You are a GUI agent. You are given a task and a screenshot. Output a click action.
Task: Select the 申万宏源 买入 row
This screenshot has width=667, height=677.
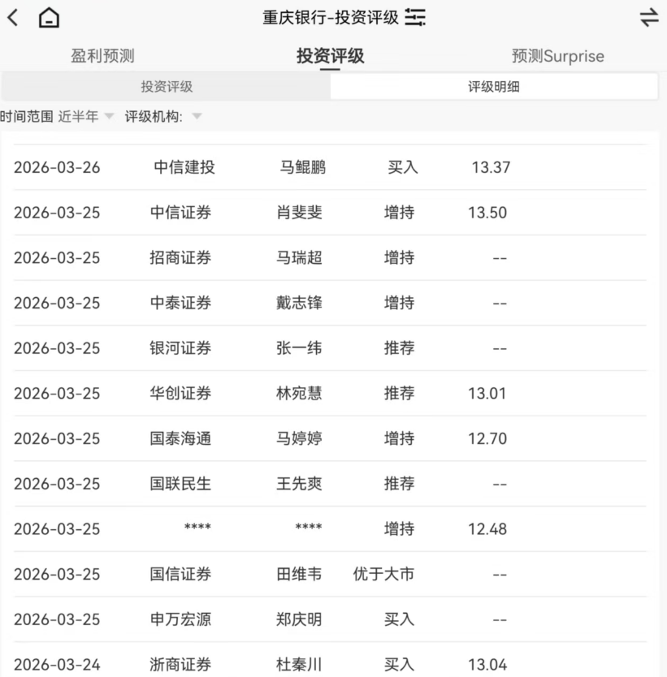pyautogui.click(x=333, y=619)
